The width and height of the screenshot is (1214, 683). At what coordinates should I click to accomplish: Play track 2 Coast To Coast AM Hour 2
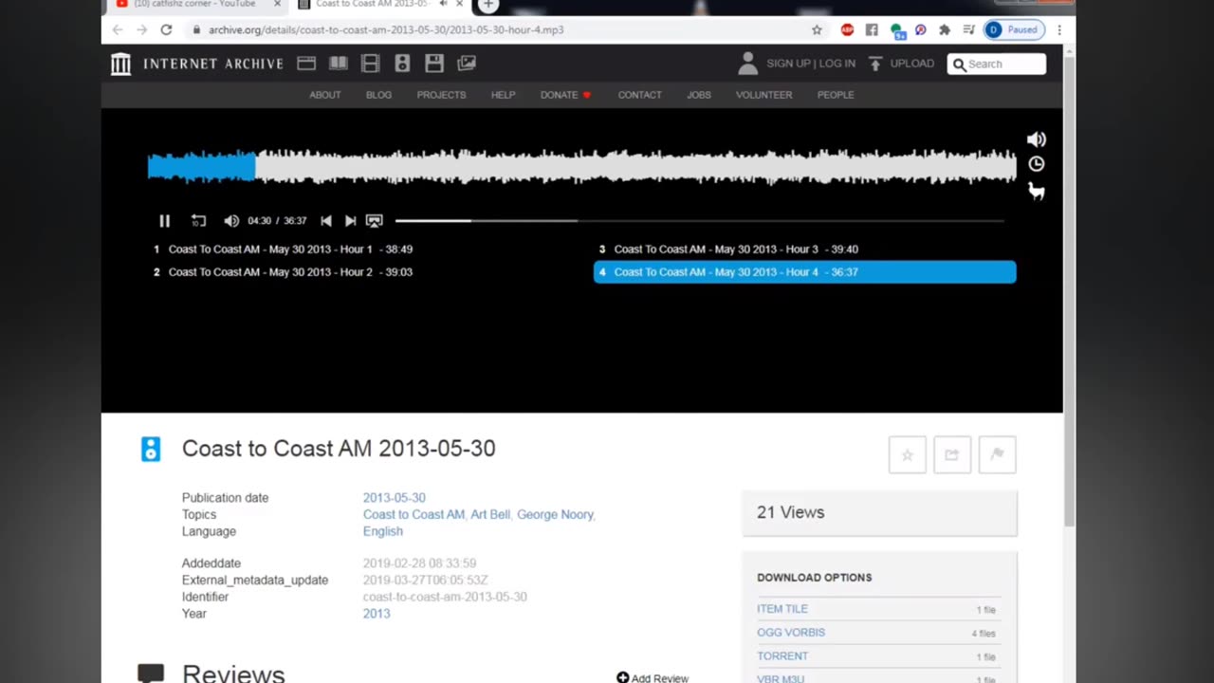tap(283, 272)
